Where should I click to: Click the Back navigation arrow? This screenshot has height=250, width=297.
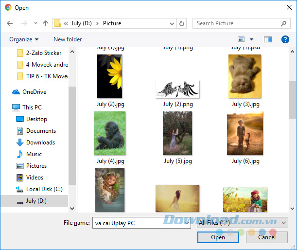(x=10, y=23)
